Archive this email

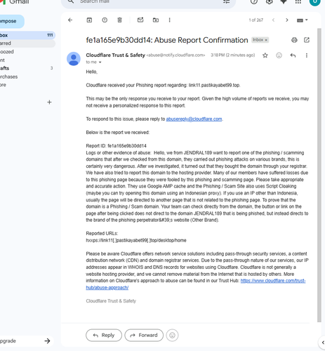pos(89,20)
